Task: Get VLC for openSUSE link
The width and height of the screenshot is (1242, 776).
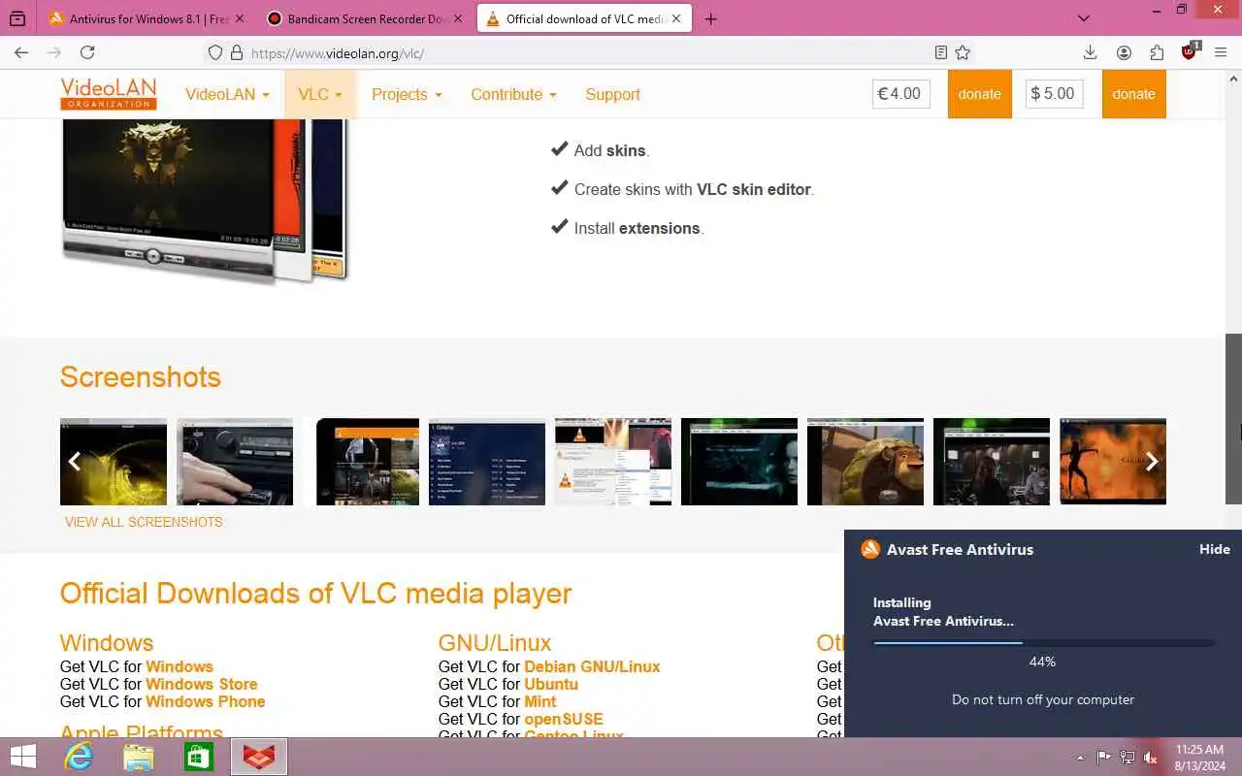Action: click(x=564, y=719)
